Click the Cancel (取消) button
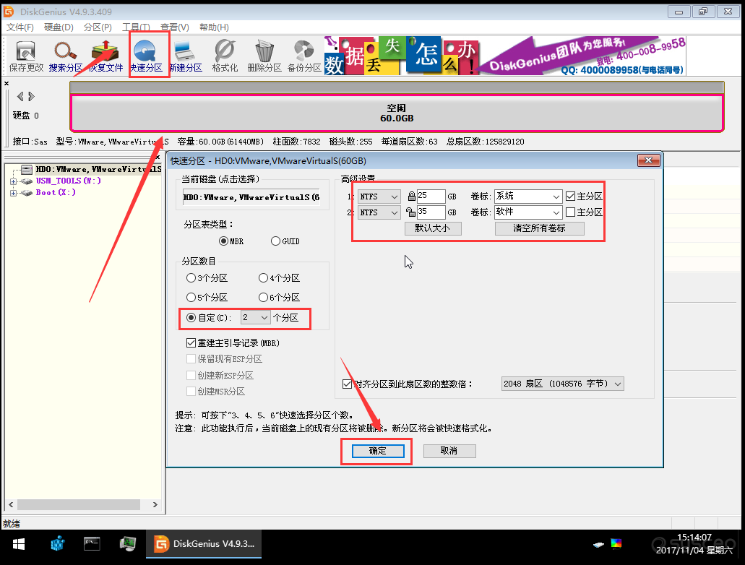The image size is (745, 565). [x=449, y=451]
